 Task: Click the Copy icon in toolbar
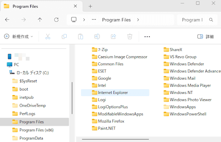click(64, 37)
